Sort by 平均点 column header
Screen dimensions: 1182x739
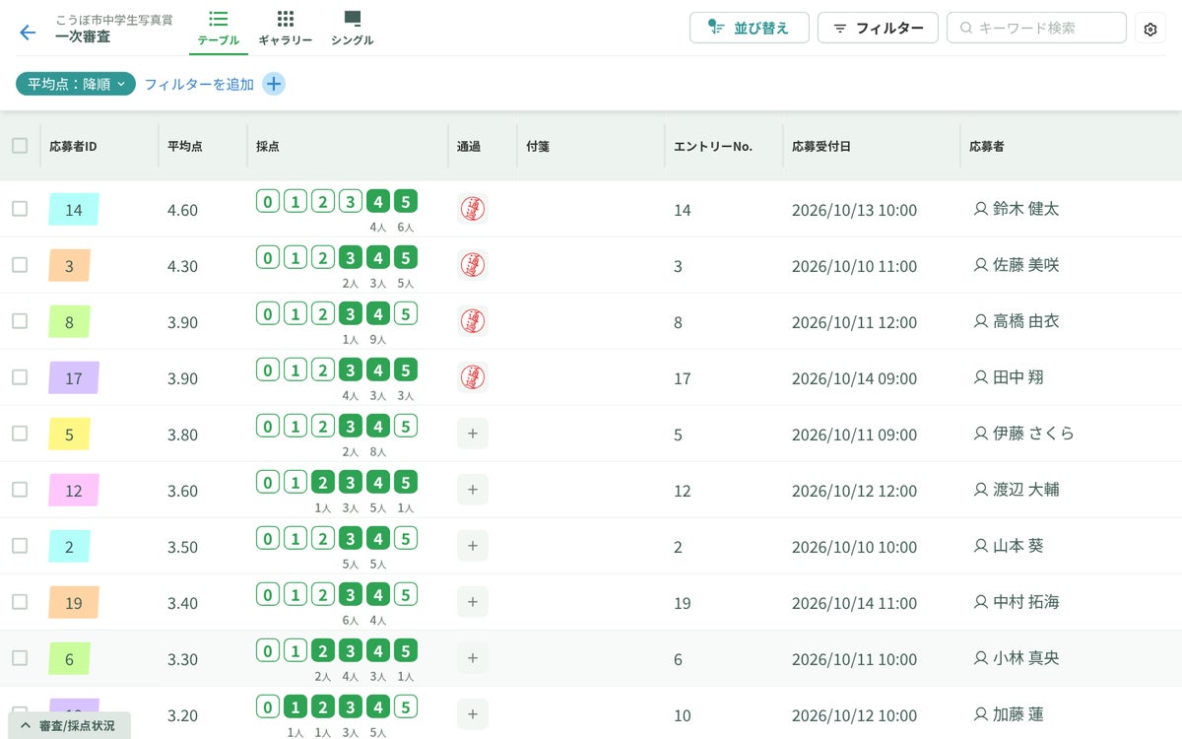pyautogui.click(x=185, y=147)
